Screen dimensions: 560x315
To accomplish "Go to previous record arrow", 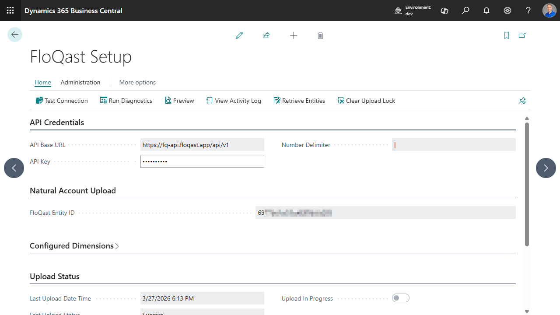I will coord(14,168).
